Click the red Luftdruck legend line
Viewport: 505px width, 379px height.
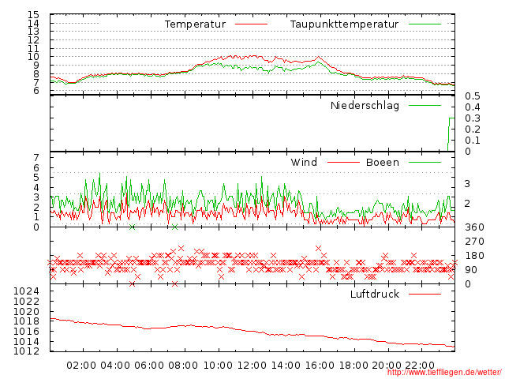coord(425,294)
